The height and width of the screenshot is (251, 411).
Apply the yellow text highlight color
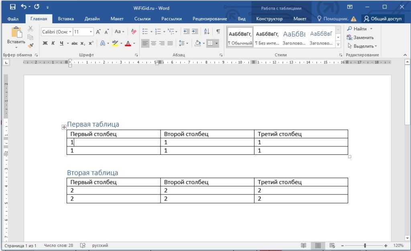(115, 43)
